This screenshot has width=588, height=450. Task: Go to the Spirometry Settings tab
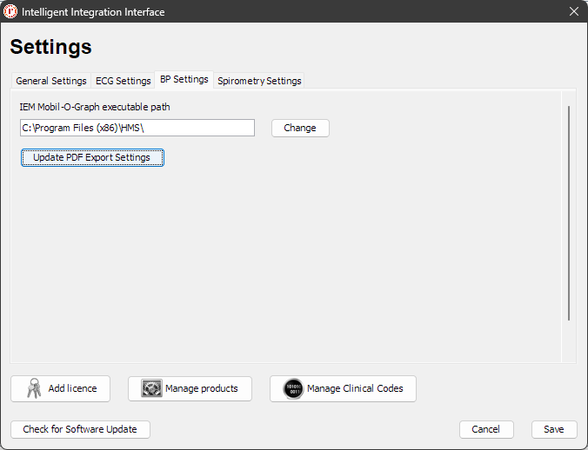[259, 81]
